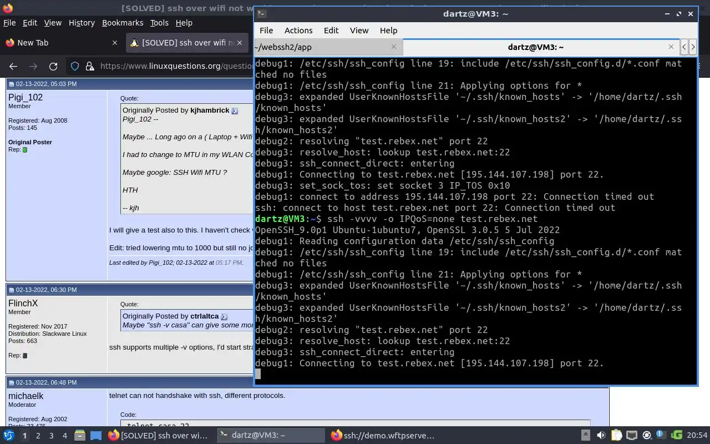The height and width of the screenshot is (444, 710).
Task: Go back to the previous page in Firefox
Action: (x=13, y=66)
